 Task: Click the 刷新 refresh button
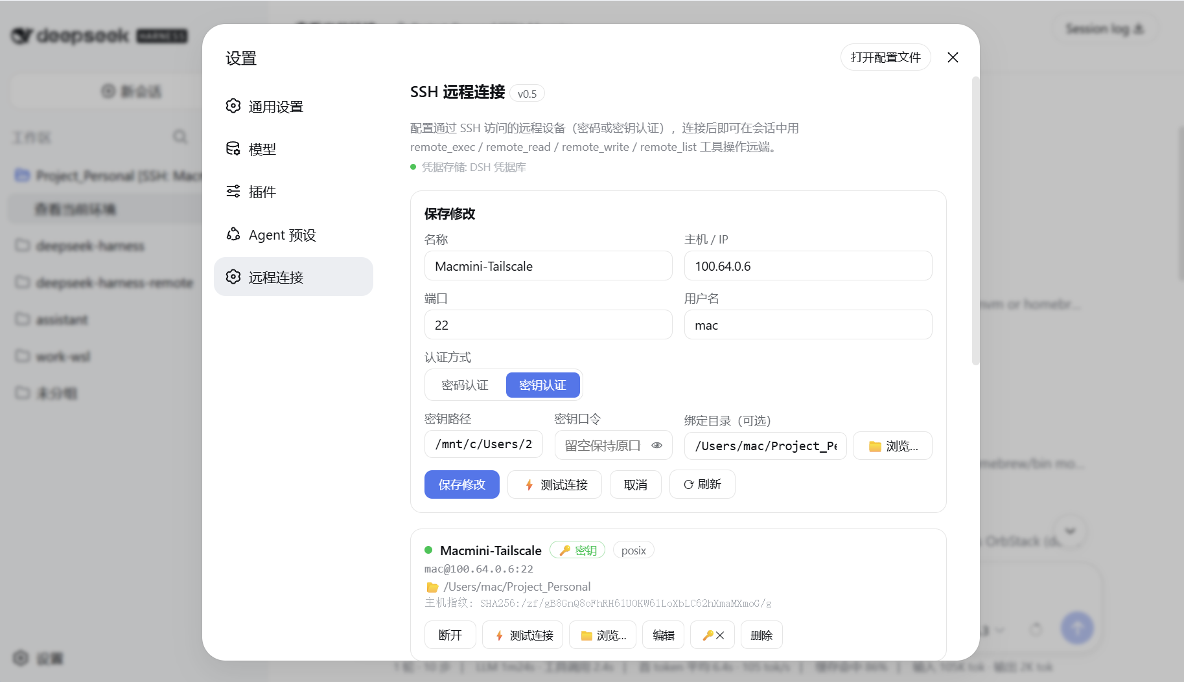[x=702, y=484]
